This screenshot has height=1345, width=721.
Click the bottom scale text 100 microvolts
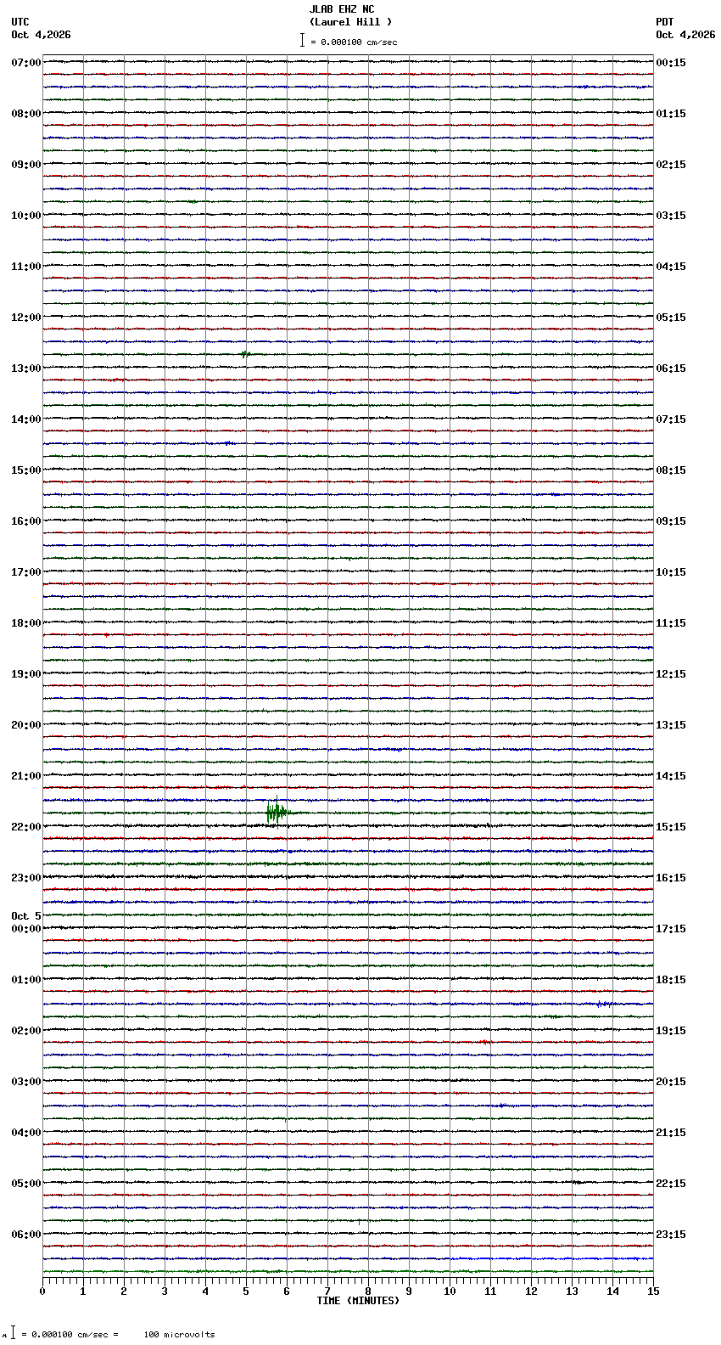pos(179,1335)
